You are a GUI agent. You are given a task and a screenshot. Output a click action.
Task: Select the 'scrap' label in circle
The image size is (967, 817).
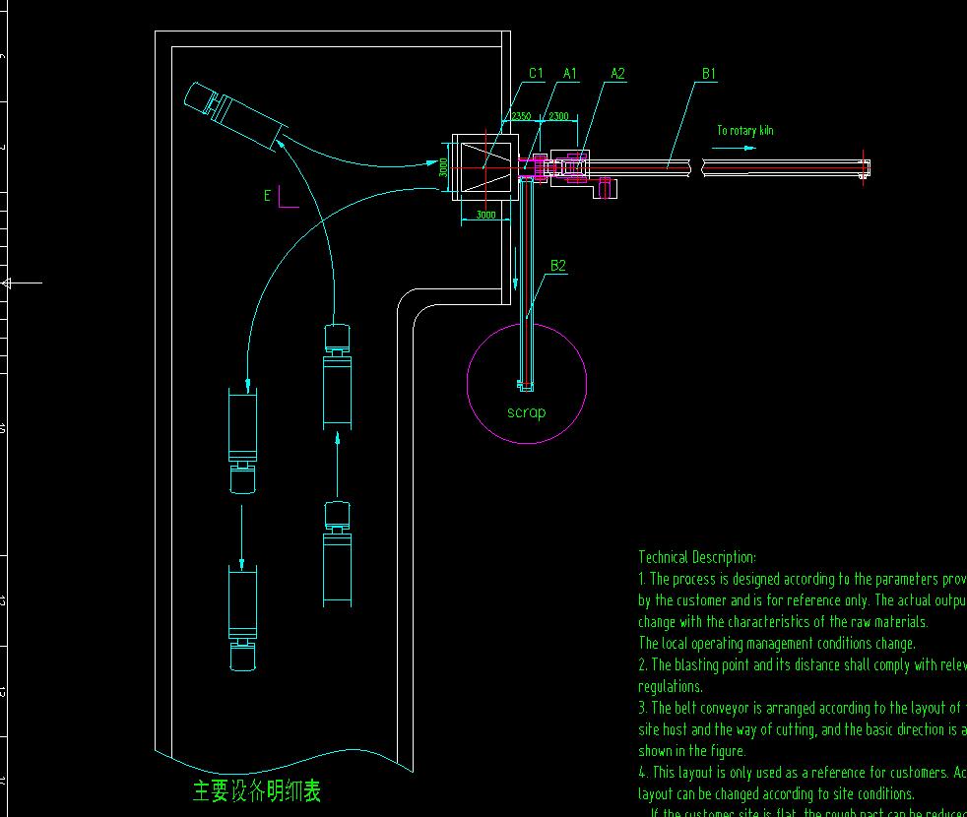coord(526,411)
